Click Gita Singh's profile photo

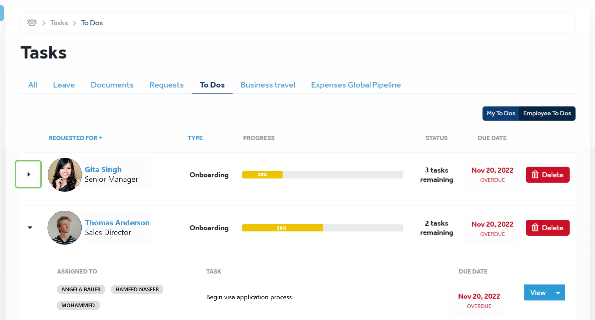tap(65, 175)
